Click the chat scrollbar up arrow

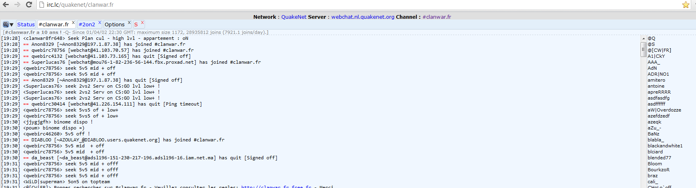643,39
